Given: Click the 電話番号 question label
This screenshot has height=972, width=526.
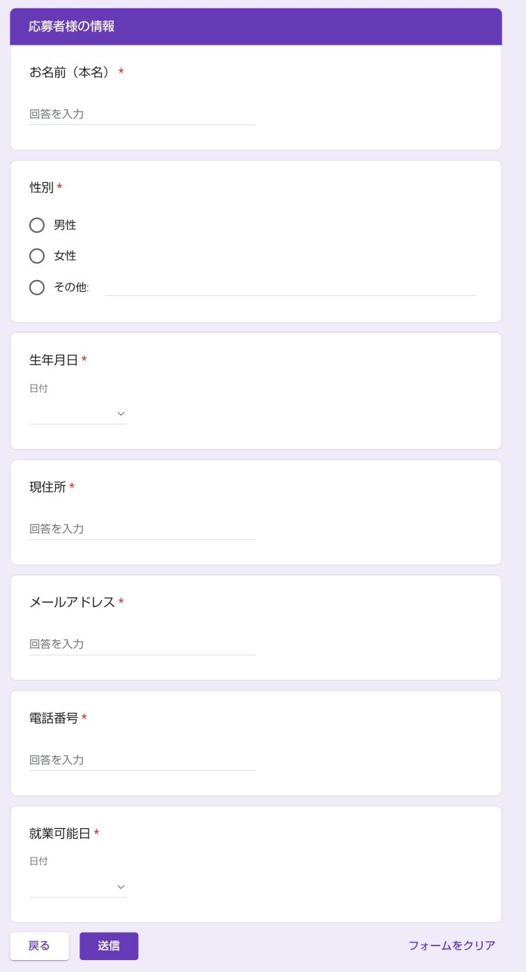Looking at the screenshot, I should pos(54,718).
